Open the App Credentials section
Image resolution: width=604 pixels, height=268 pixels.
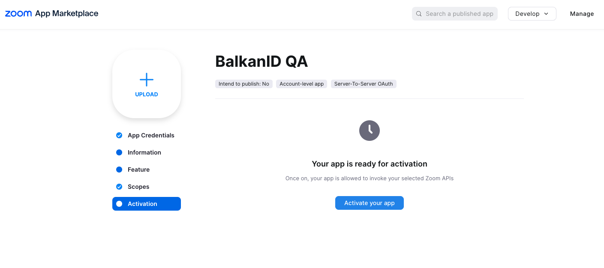pyautogui.click(x=151, y=135)
